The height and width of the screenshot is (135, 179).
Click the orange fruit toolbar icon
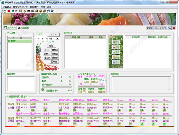pos(25,11)
